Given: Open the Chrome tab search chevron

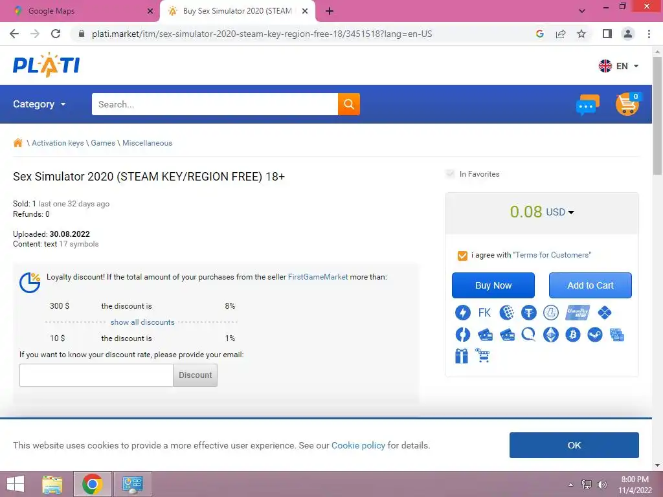Looking at the screenshot, I should point(582,11).
